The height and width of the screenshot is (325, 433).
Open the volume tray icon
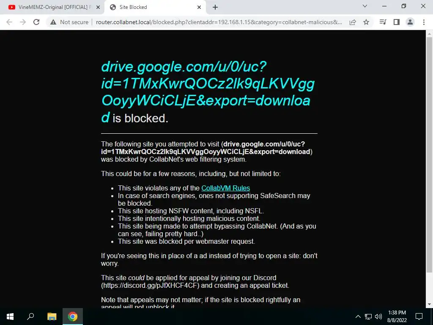(x=378, y=317)
